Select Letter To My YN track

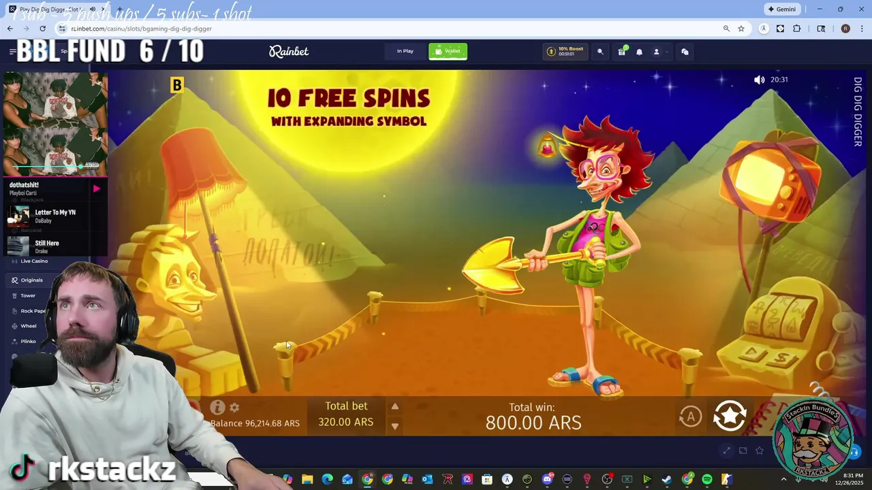[54, 216]
